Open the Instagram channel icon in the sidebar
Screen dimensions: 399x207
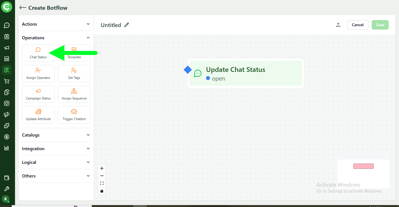tap(7, 103)
